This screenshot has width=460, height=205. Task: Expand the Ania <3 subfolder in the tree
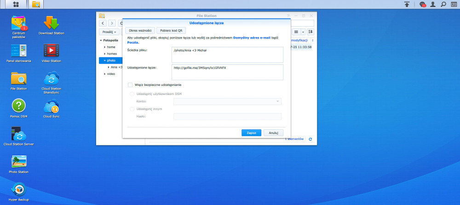(x=109, y=67)
